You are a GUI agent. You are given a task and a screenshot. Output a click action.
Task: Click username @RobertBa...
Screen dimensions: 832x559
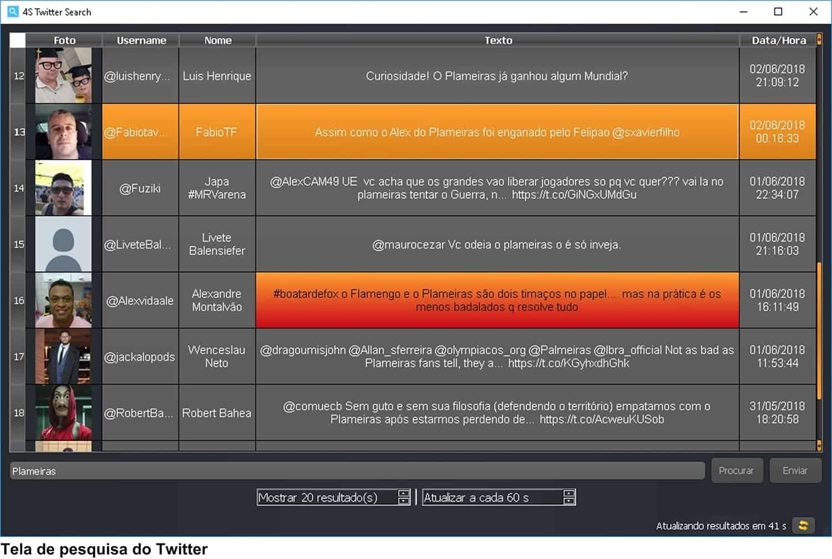point(140,413)
